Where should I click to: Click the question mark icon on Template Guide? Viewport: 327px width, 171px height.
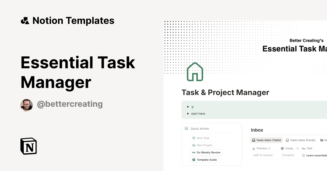194,160
